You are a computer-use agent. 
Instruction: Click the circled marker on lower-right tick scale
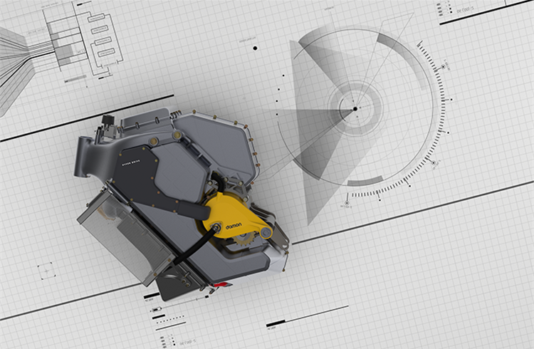[x=434, y=163]
